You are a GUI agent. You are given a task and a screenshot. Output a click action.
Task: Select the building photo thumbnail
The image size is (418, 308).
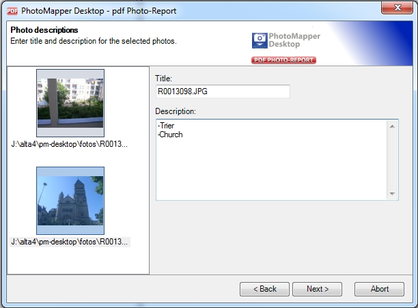(70, 102)
